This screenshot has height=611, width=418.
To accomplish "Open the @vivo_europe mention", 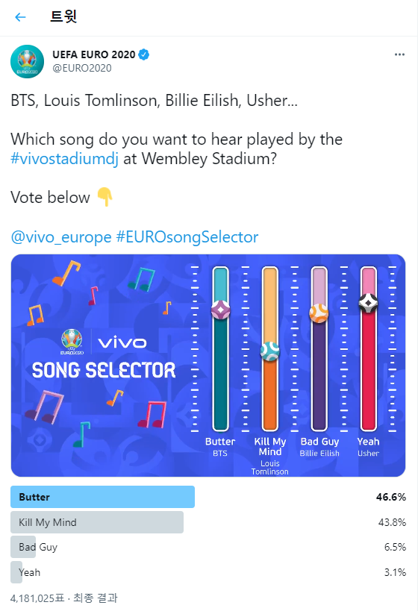I will 61,237.
